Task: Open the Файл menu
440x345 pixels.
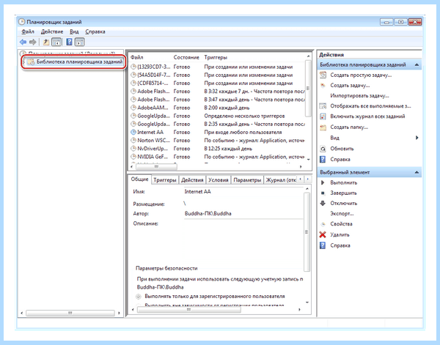Action: coord(28,31)
